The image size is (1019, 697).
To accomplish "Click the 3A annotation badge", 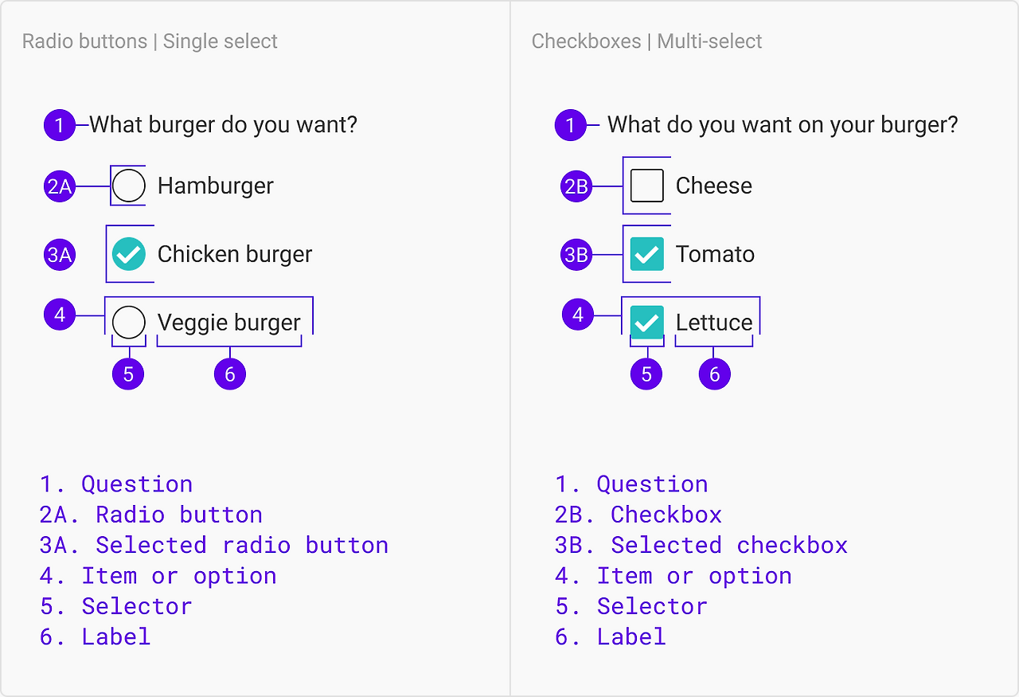I will tap(60, 255).
